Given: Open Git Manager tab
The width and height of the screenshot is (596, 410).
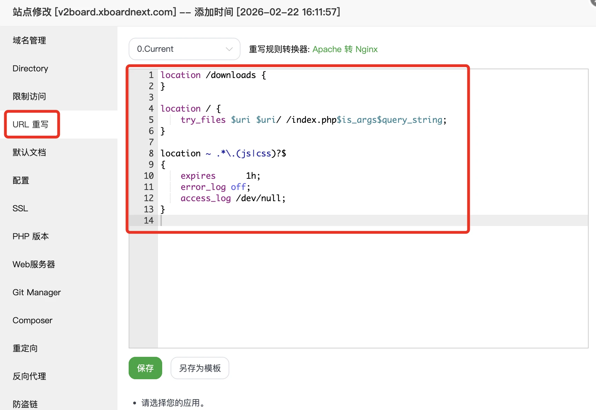Looking at the screenshot, I should (37, 292).
